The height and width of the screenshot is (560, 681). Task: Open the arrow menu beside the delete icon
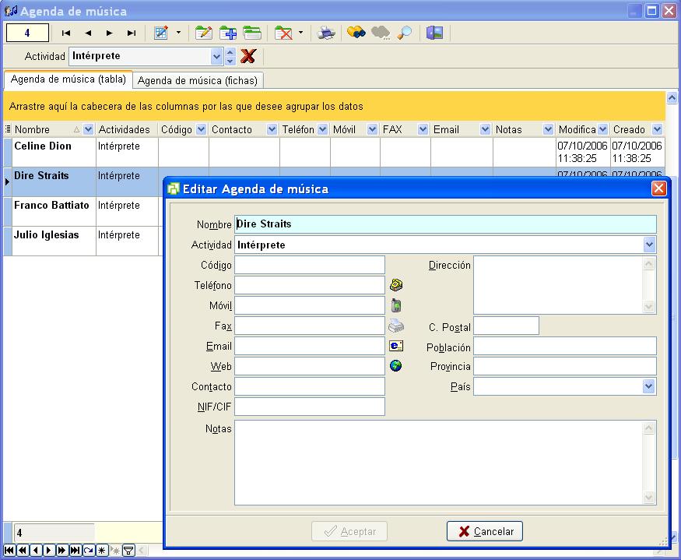pos(300,33)
